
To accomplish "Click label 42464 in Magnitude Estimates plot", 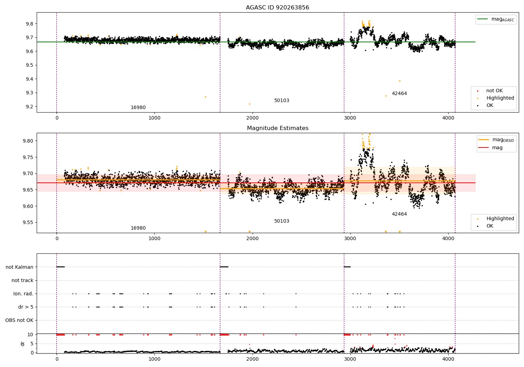I will (x=399, y=214).
